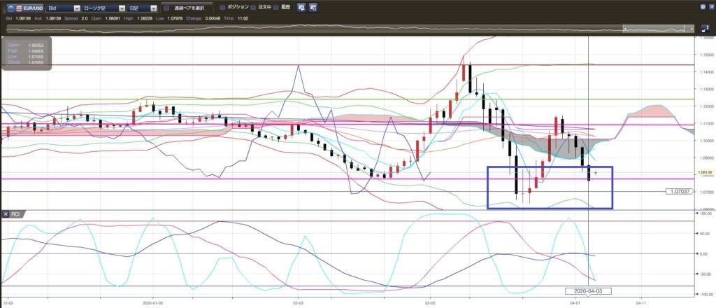Enable the 履歴 checkbox
Image resolution: width=716 pixels, height=308 pixels.
click(x=277, y=7)
